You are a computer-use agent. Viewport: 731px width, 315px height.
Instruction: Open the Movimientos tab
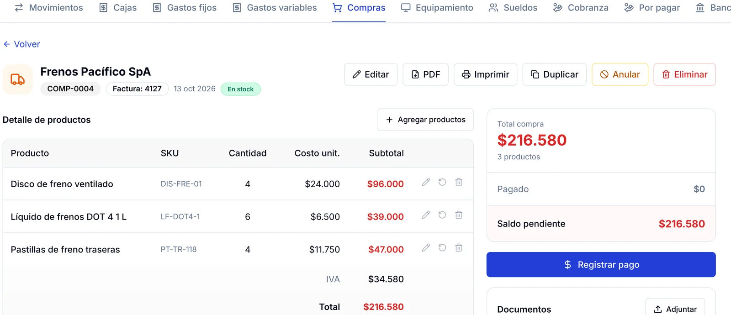(x=49, y=8)
